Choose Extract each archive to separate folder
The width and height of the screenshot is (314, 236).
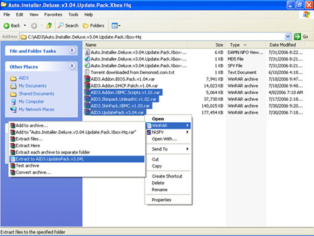tap(77, 152)
